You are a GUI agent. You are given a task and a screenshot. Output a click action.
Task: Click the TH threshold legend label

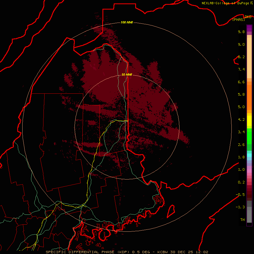pos(242,220)
